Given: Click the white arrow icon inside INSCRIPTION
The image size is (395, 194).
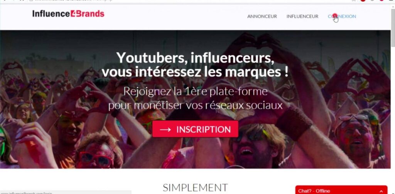Looking at the screenshot, I should coord(165,129).
